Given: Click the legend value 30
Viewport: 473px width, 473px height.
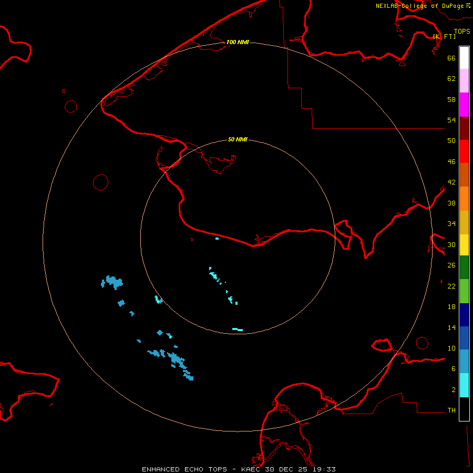Looking at the screenshot, I should 451,244.
